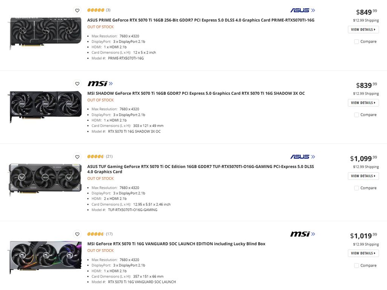
Task: Click MSI brand logo on VANGUARD listing
Action: (302, 234)
